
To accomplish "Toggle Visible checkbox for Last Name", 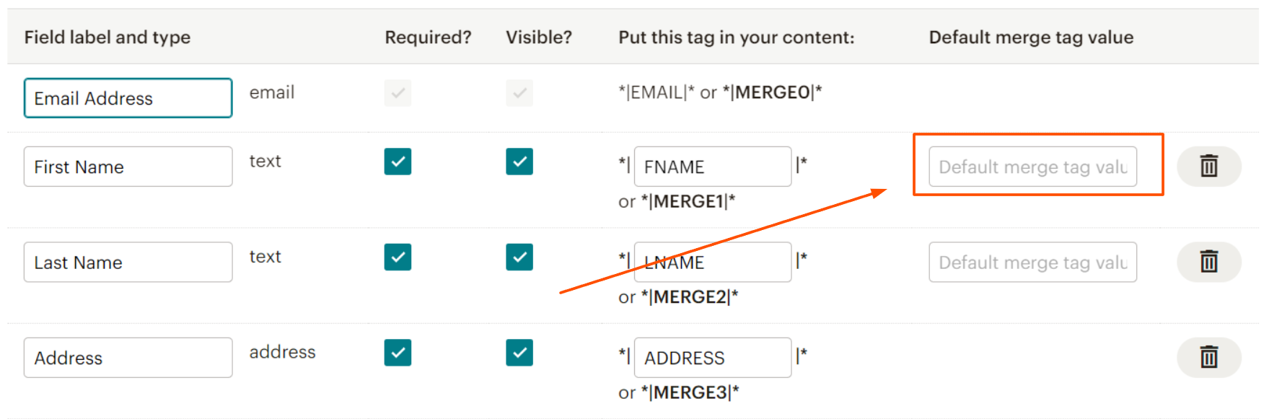I will pos(519,257).
